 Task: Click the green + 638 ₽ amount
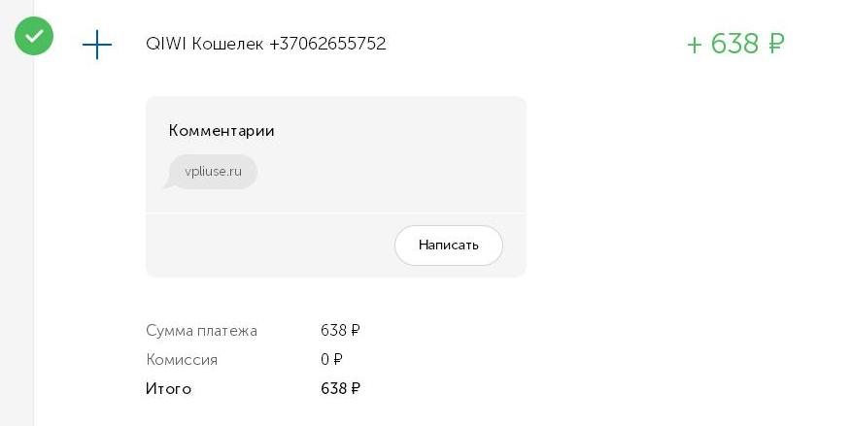pos(735,44)
